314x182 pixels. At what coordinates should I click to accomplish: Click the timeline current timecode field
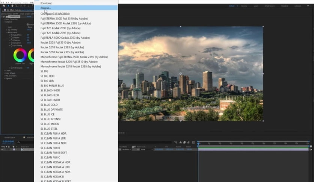(8, 141)
